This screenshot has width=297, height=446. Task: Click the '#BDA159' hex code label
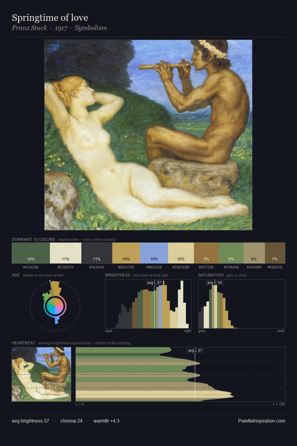pyautogui.click(x=126, y=267)
